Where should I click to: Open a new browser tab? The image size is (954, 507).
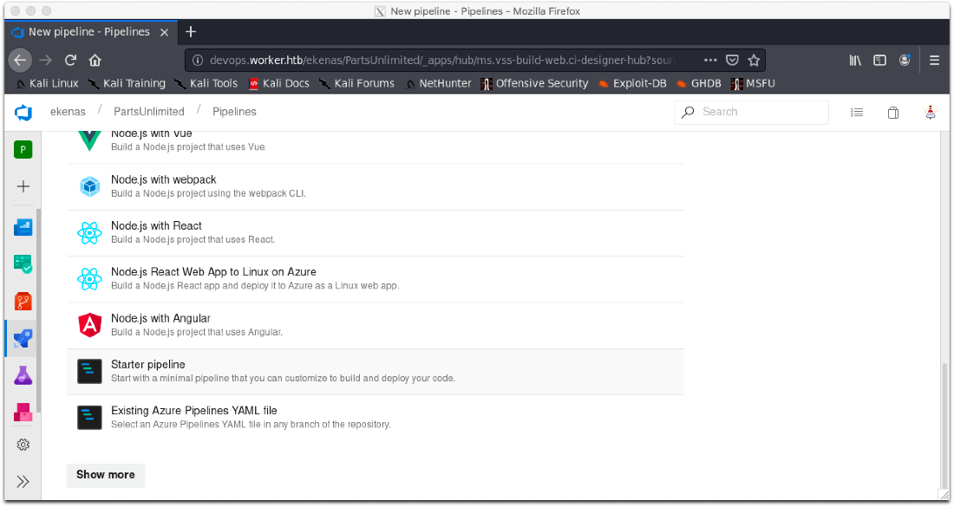pos(191,31)
